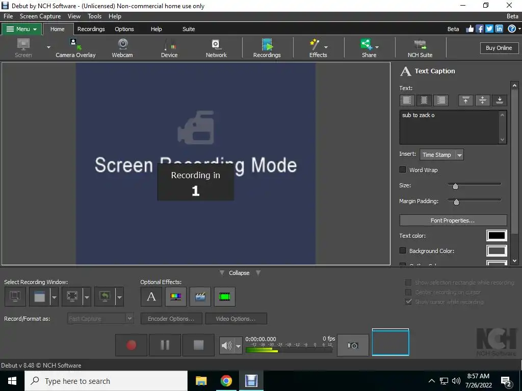Open Video Watermark clapper effect icon
The image size is (522, 391).
coord(200,297)
